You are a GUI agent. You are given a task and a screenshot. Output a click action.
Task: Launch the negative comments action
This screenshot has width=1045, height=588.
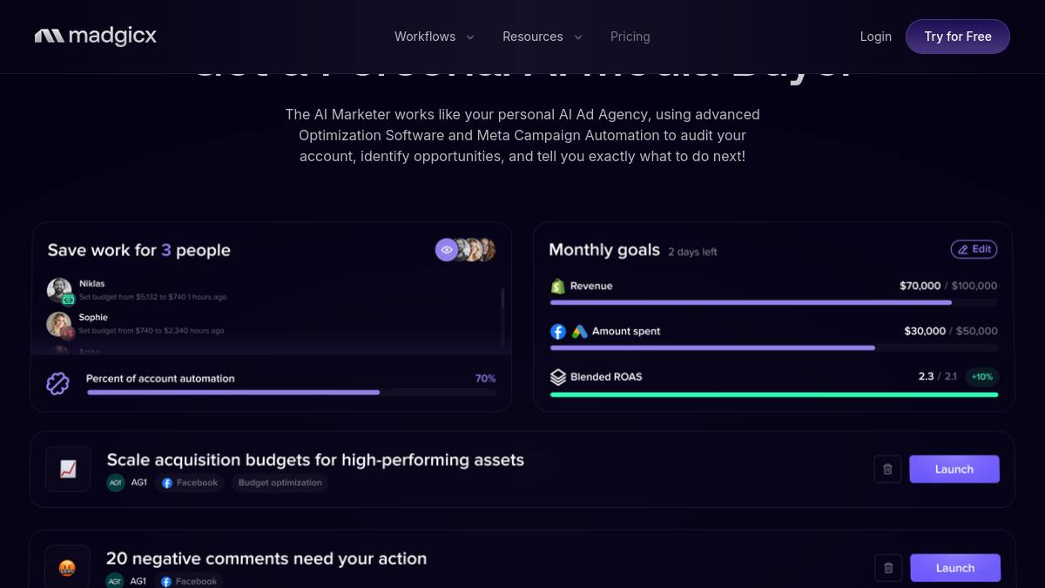click(x=955, y=568)
